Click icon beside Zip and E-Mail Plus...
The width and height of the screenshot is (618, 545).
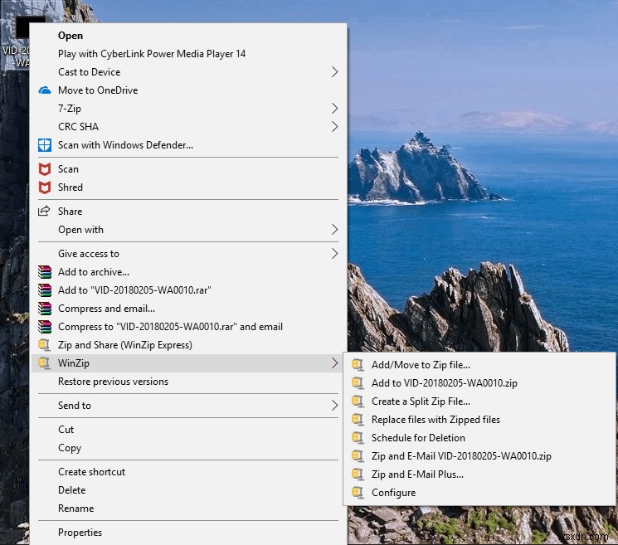pos(358,474)
